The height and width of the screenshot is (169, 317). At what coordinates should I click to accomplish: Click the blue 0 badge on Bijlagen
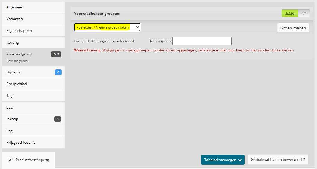(58, 72)
